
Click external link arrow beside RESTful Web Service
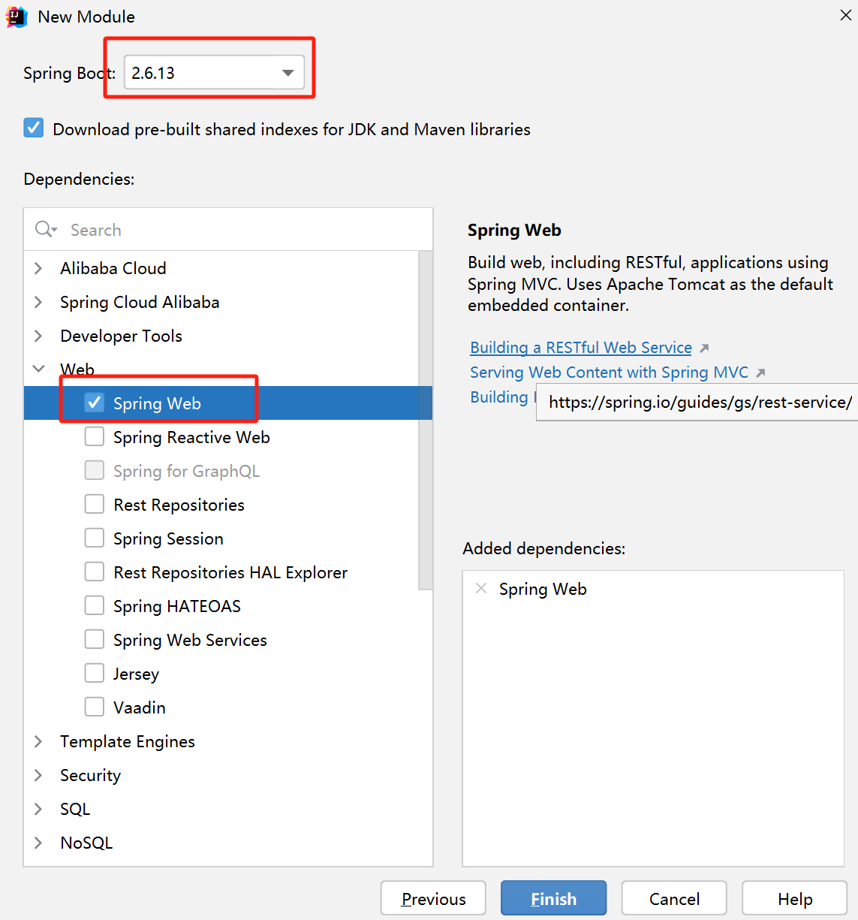click(x=704, y=348)
